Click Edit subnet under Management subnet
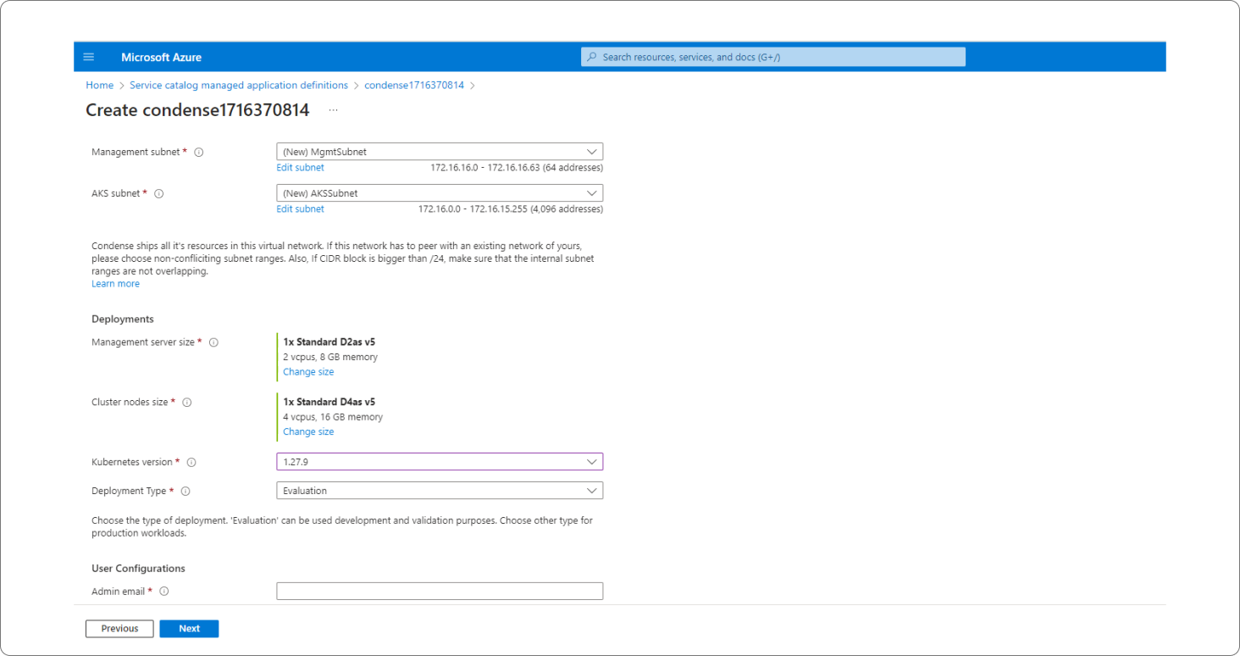The image size is (1240, 656). [x=300, y=168]
